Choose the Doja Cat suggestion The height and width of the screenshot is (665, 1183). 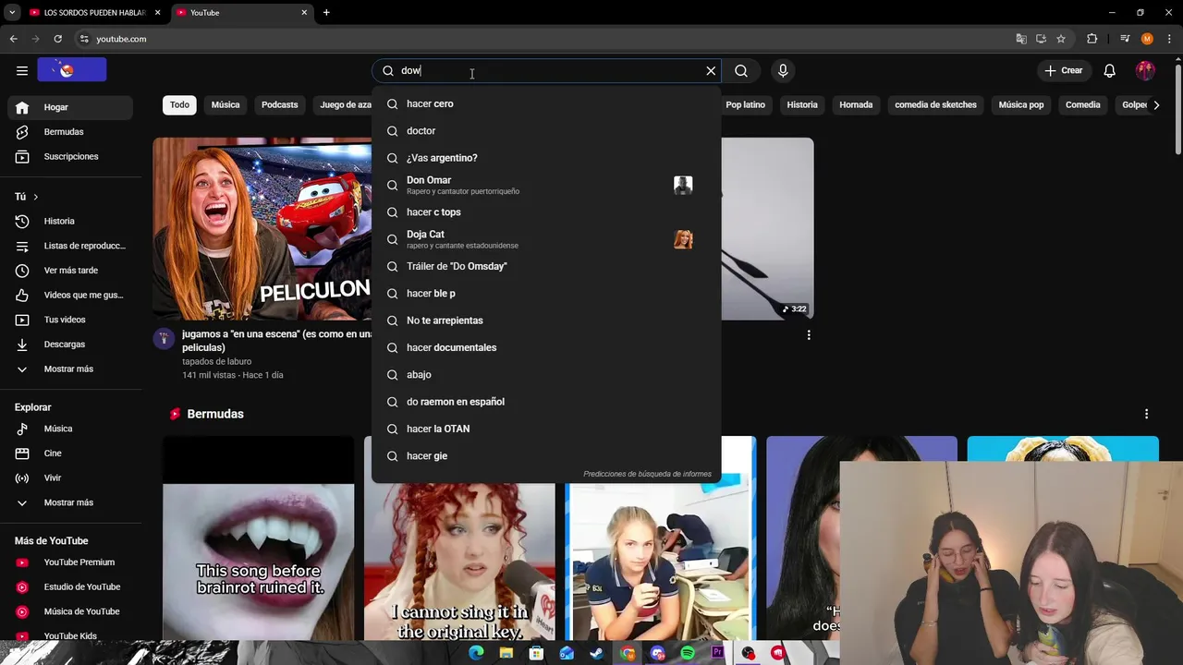(546, 239)
